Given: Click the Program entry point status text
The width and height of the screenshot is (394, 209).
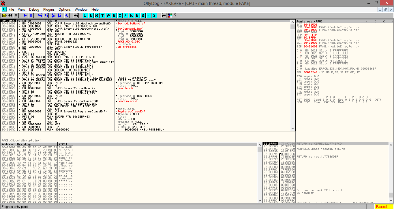Looking at the screenshot, I should [x=15, y=207].
